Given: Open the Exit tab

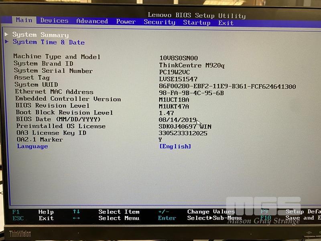Looking at the screenshot, I should tap(226, 23).
